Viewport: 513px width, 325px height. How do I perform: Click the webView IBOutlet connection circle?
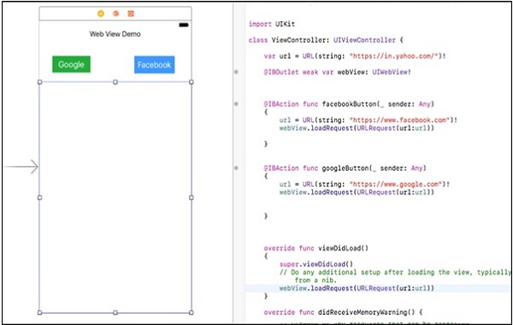coord(236,72)
